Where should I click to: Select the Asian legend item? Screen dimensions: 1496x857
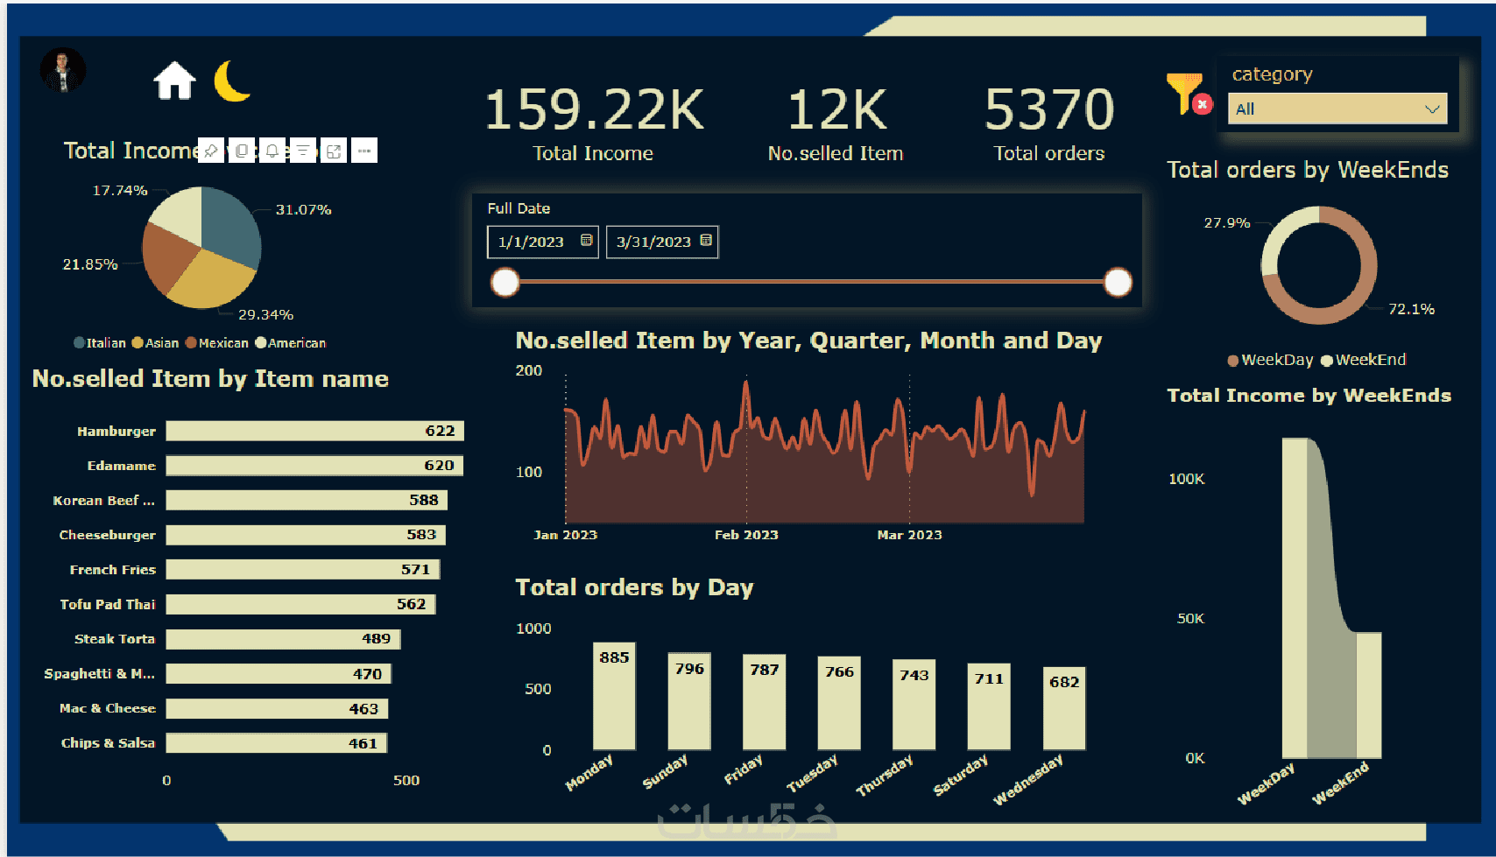[155, 343]
